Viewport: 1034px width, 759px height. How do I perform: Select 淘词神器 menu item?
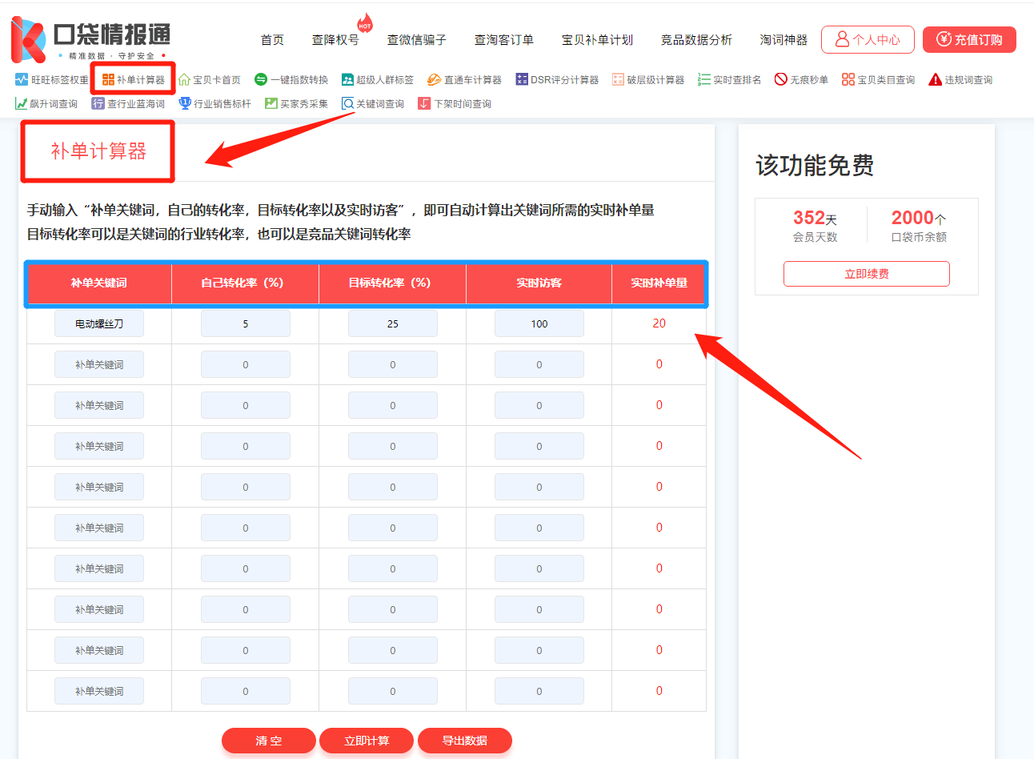(784, 40)
